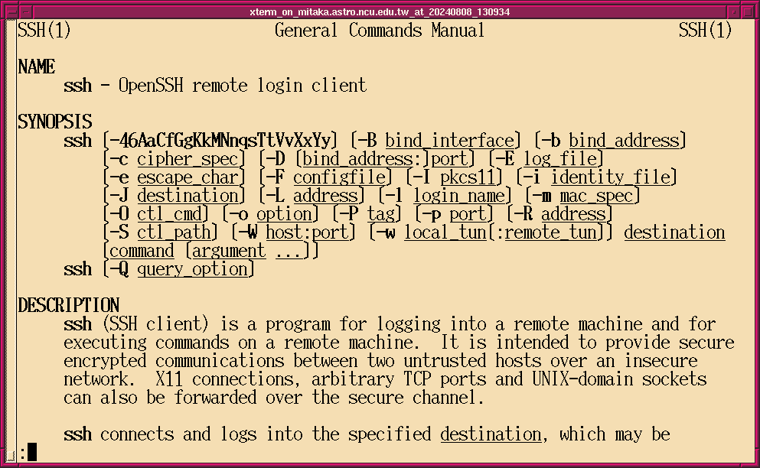This screenshot has height=468, width=760.
Task: Open the window menu button in title bar
Action: coord(8,11)
